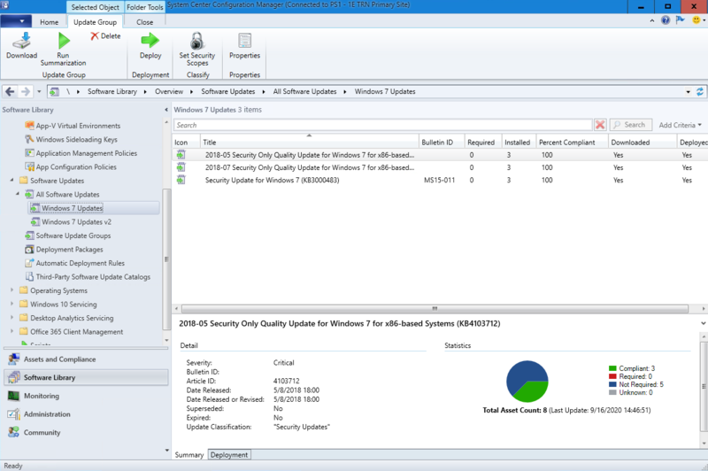
Task: Clear search with the red X
Action: pyautogui.click(x=600, y=125)
